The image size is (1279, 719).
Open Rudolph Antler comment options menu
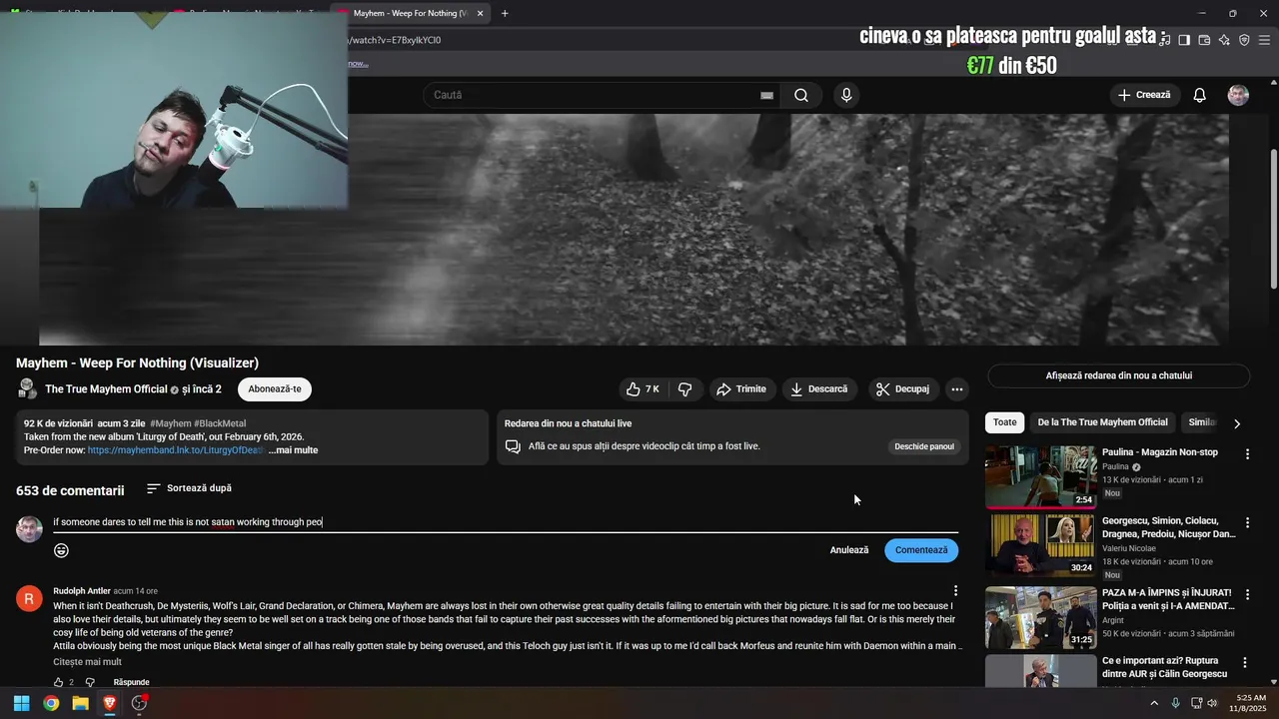(955, 591)
